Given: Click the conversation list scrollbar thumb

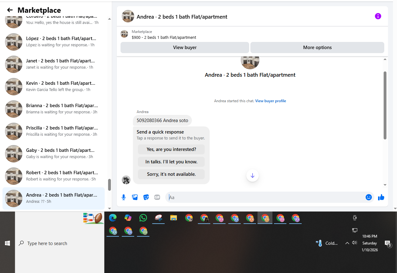Looking at the screenshot, I should click(109, 185).
